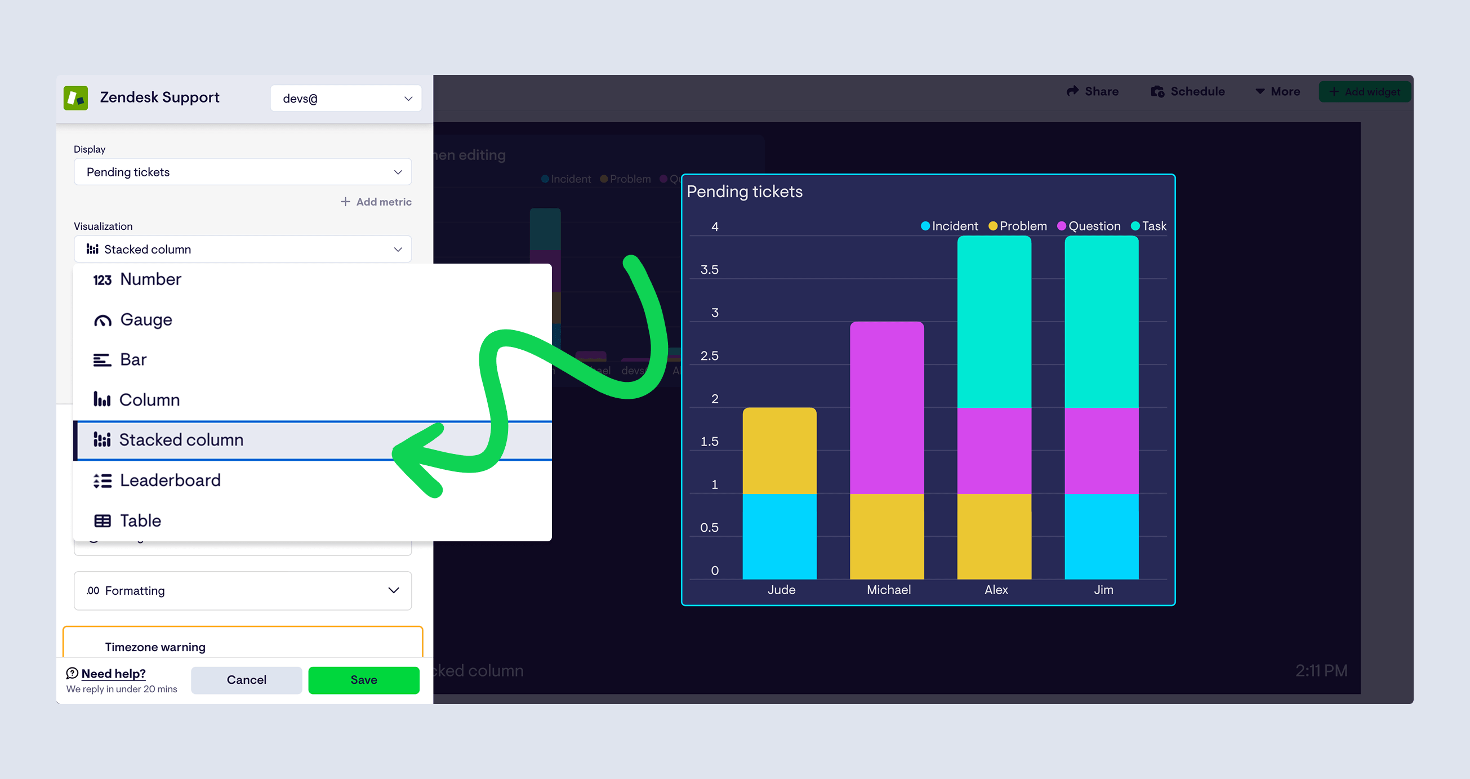Open the Need help? link
Screen dimensions: 1470x779
[113, 673]
